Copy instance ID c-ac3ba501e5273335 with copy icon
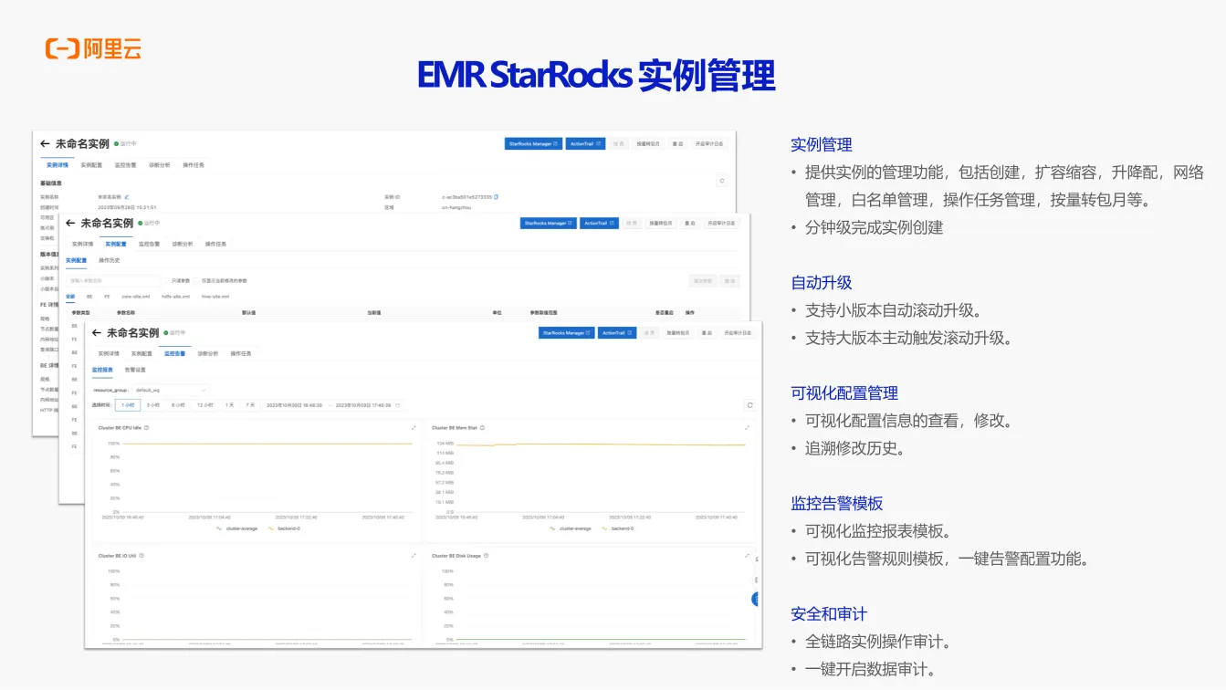The height and width of the screenshot is (690, 1226). (x=496, y=197)
